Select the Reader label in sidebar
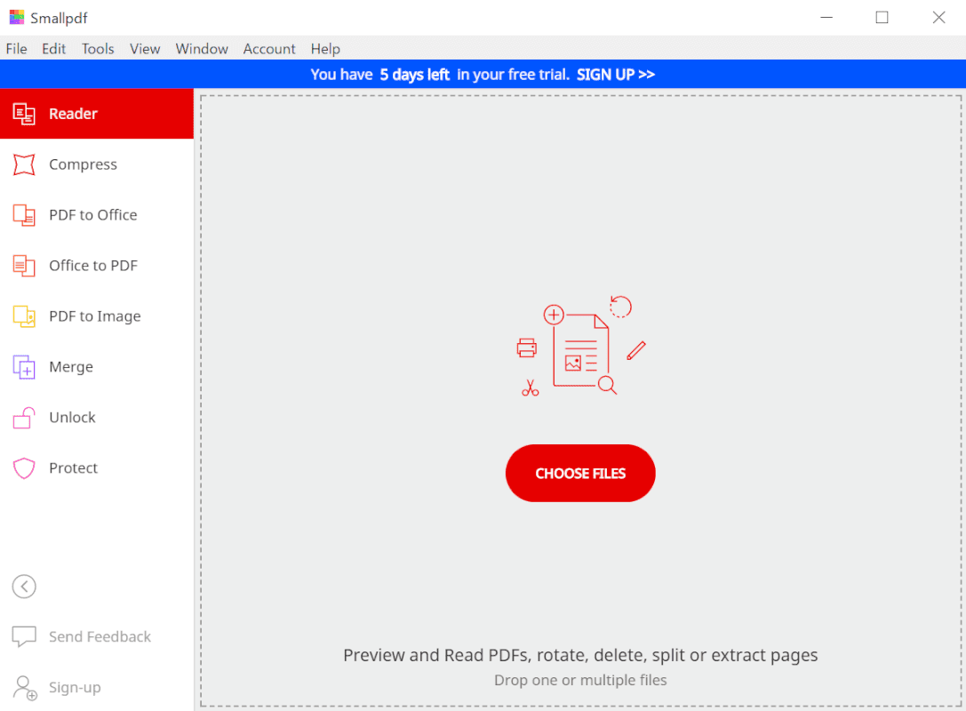 (73, 114)
